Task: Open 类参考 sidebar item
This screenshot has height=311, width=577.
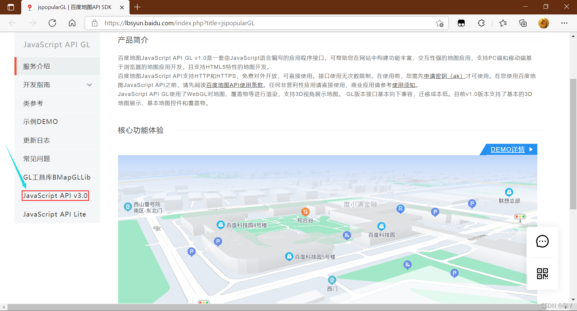Action: (x=57, y=103)
